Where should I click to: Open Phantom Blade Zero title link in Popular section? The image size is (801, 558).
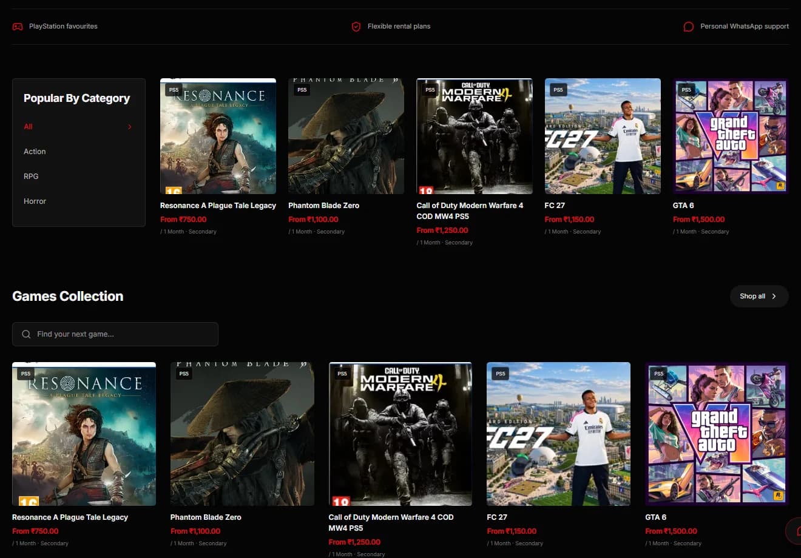[x=323, y=206]
